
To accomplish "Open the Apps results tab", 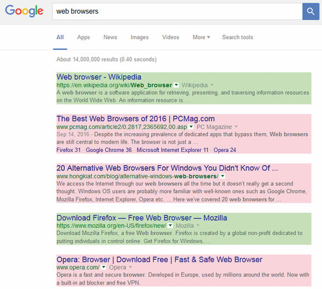I will tap(84, 37).
